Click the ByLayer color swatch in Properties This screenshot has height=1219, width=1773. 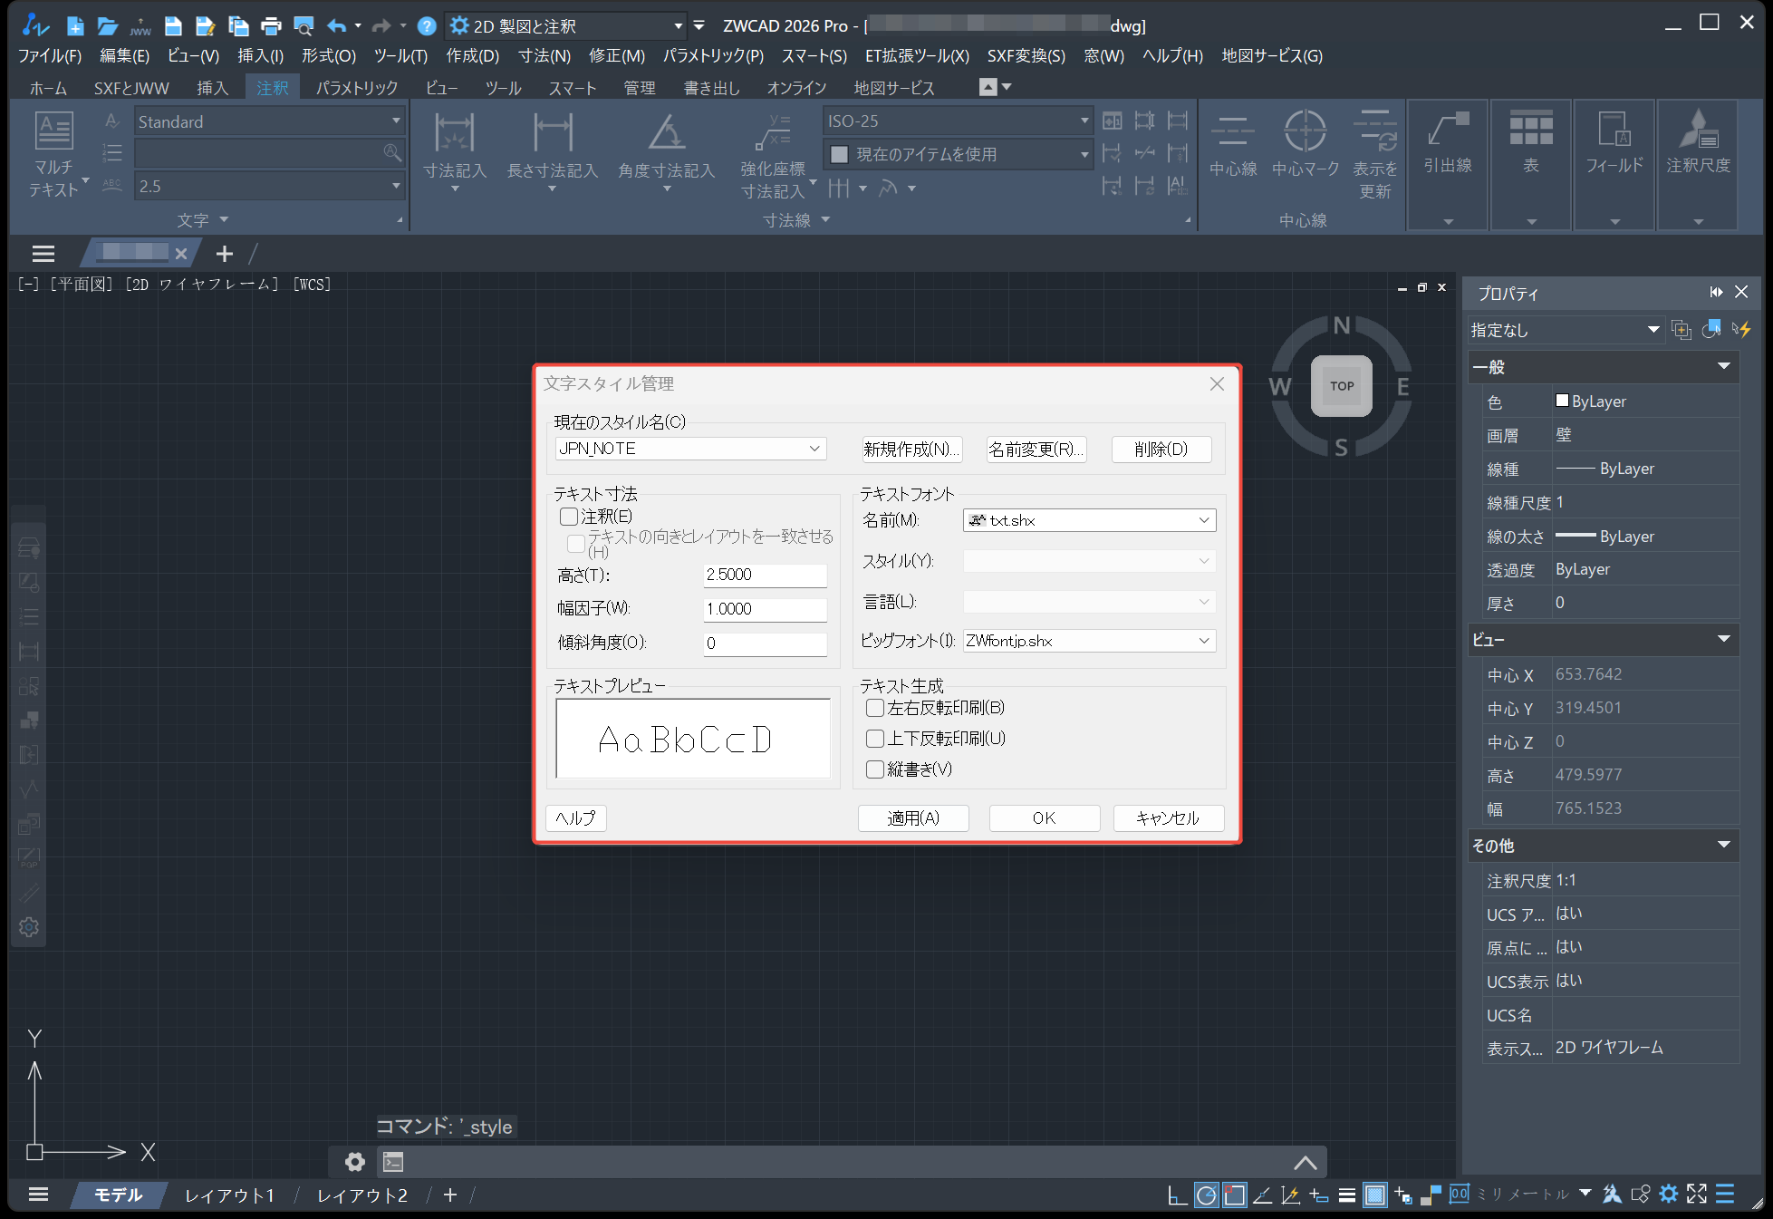(1562, 401)
